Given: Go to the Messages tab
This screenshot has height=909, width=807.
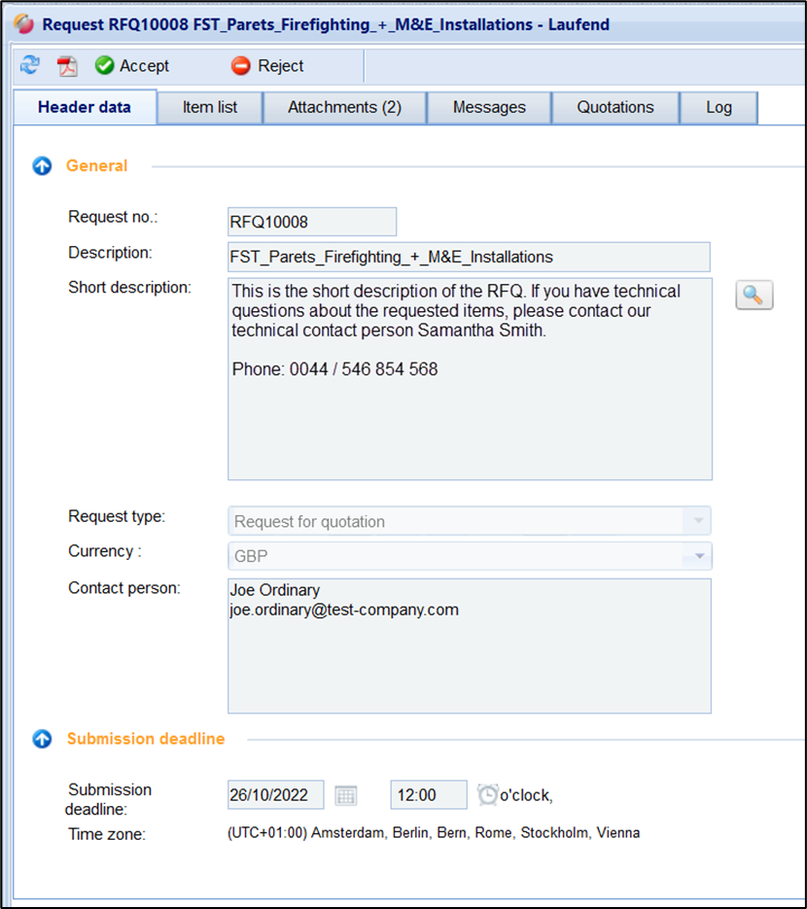Looking at the screenshot, I should coord(489,108).
